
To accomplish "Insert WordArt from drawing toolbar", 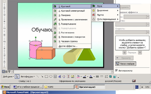I will coord(59,77).
